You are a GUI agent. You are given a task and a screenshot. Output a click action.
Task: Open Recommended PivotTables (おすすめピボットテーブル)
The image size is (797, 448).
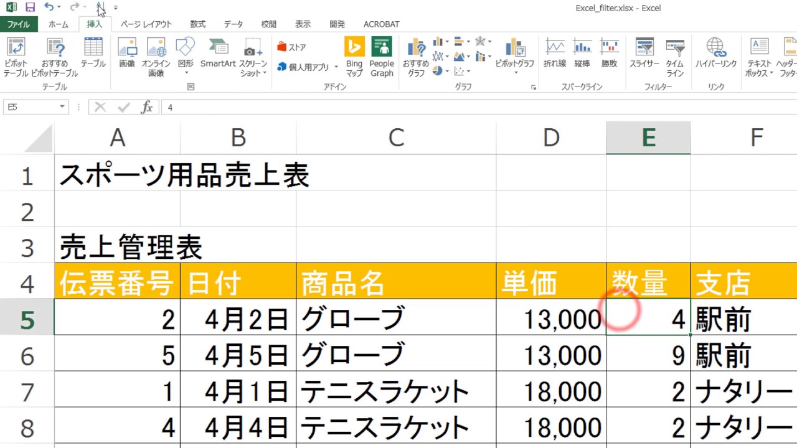click(54, 57)
